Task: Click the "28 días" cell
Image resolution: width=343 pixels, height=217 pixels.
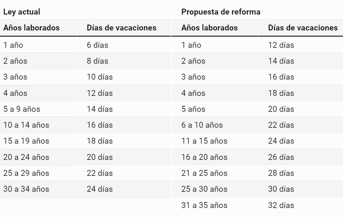Action: click(x=281, y=173)
